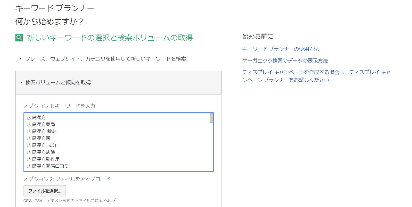Click the 広島漢方薬局 keyword line
This screenshot has height=207, width=412.
(x=41, y=125)
